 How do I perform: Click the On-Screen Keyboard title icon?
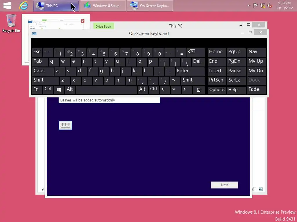pos(34,34)
